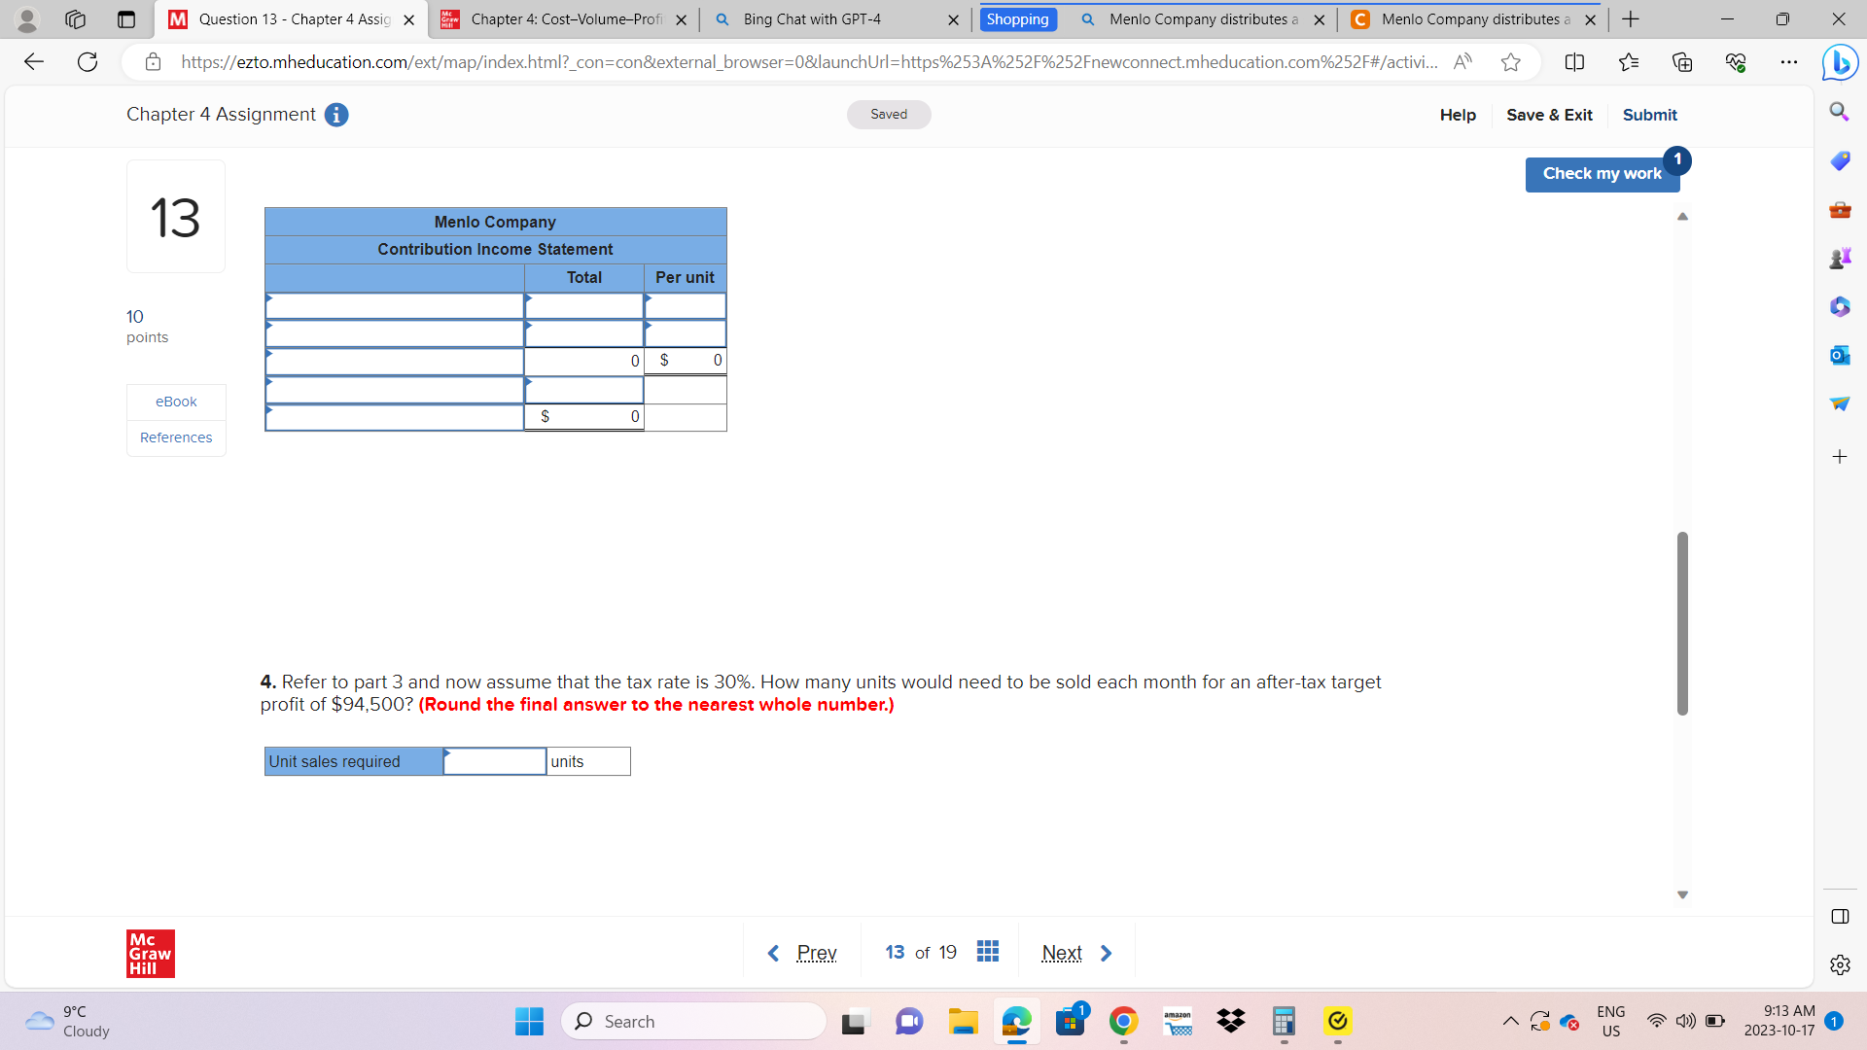Click the Bing Chat with GPT-4 tab
The image size is (1867, 1050).
click(832, 17)
